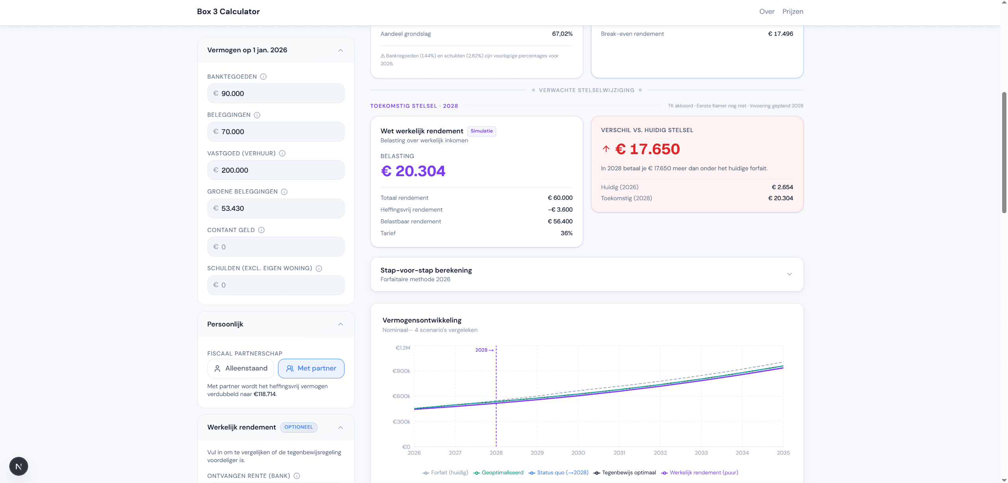Select Met partner option
This screenshot has height=483, width=1008.
click(x=311, y=369)
